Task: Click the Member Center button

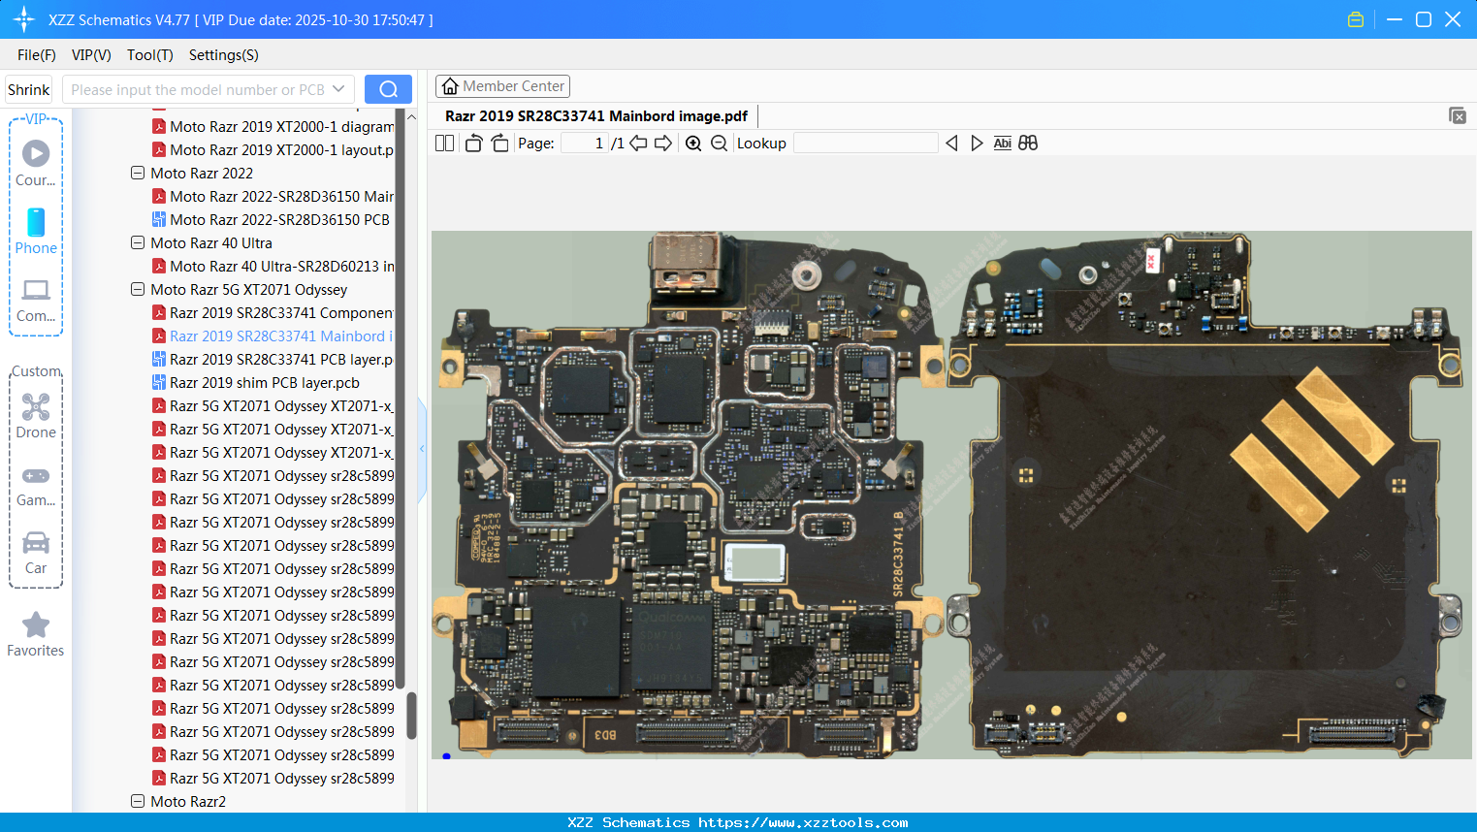Action: click(502, 85)
